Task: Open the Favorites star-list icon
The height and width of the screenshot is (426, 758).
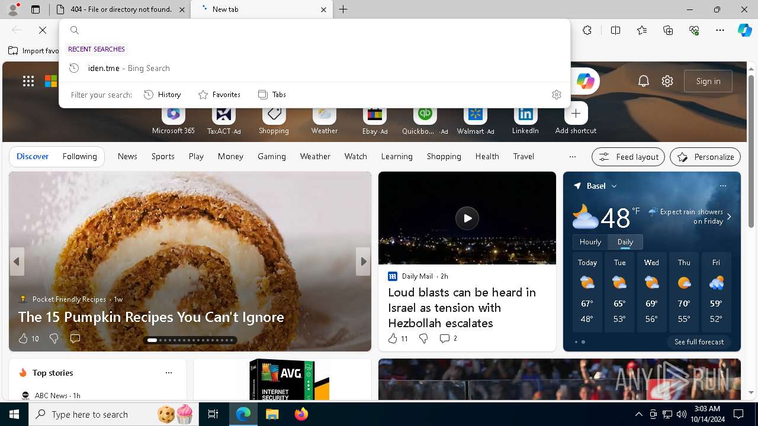Action: (642, 30)
